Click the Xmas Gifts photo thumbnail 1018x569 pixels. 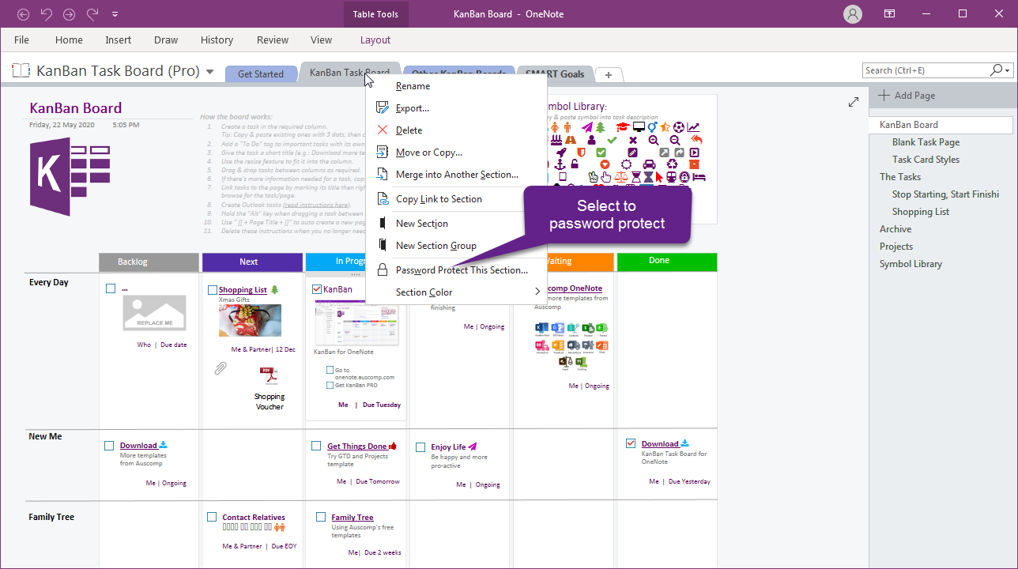click(250, 320)
